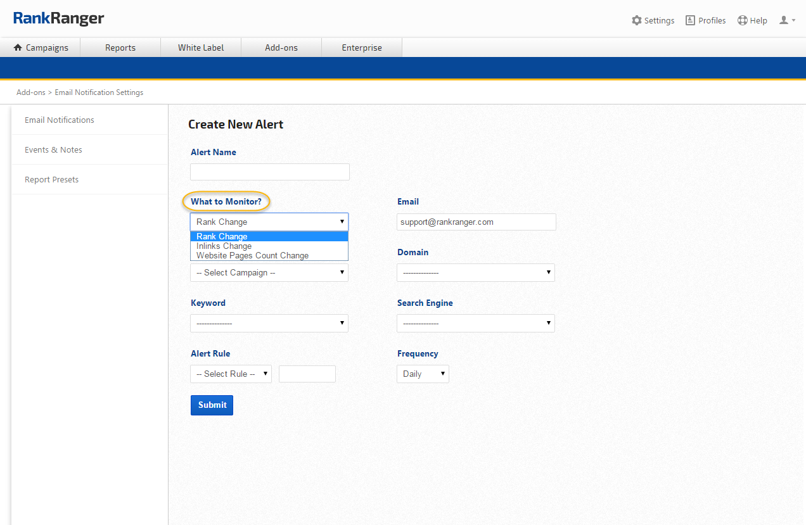Open the Select Rule dropdown

231,374
